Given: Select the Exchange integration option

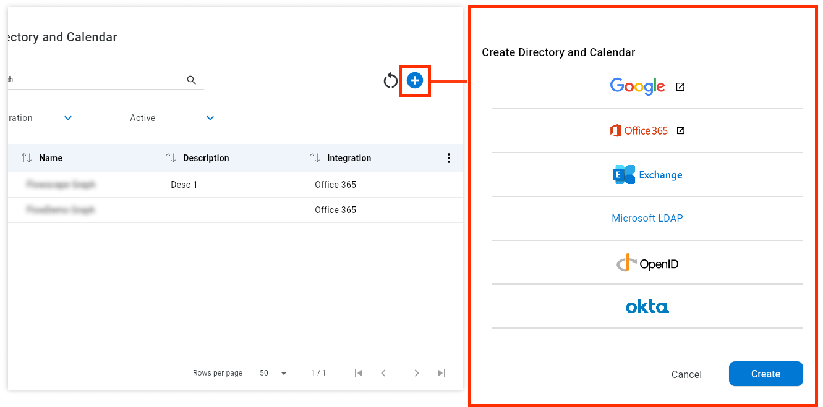Looking at the screenshot, I should pyautogui.click(x=647, y=175).
